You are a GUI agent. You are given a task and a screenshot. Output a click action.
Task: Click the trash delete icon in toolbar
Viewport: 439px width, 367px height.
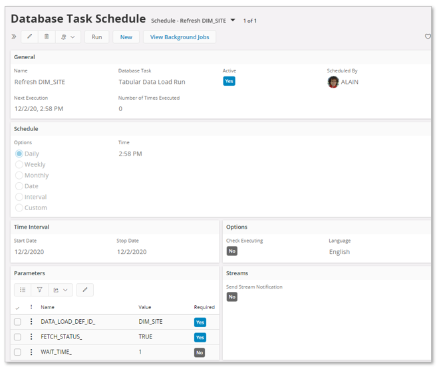(x=47, y=37)
